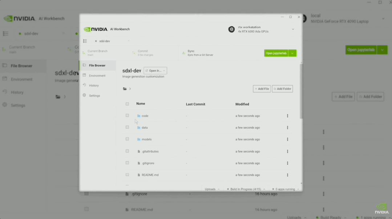Open the three-dot menu for .gitignore in the front window
Screen dimensions: 392x219
[287, 163]
